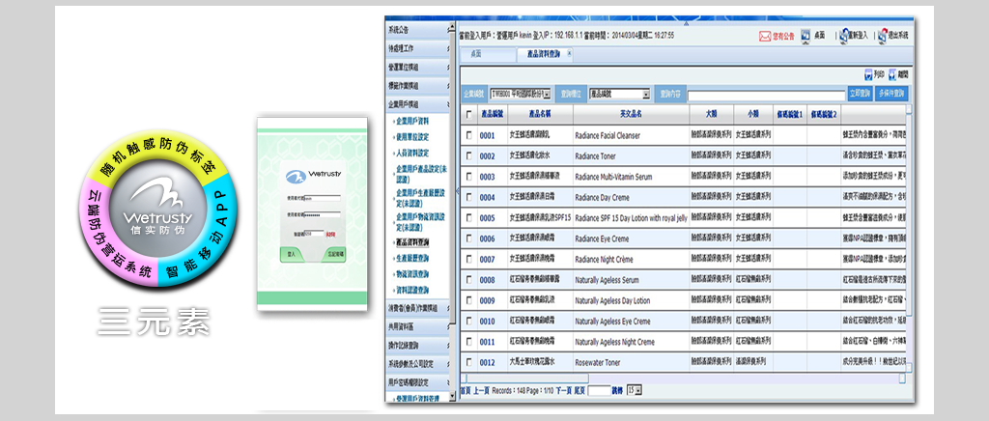Click the 多條件查詢 multi-condition button
Screen dimensions: 989x421
coord(892,94)
